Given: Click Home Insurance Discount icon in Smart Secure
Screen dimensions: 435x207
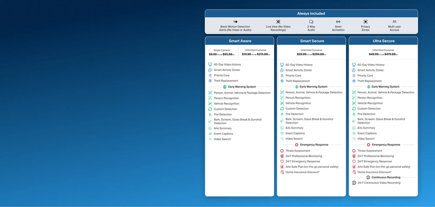Looking at the screenshot, I should tap(282, 172).
